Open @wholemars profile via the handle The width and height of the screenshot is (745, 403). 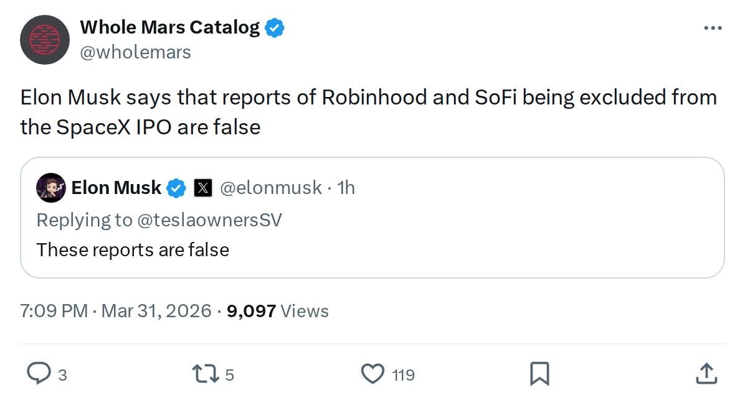(x=136, y=52)
